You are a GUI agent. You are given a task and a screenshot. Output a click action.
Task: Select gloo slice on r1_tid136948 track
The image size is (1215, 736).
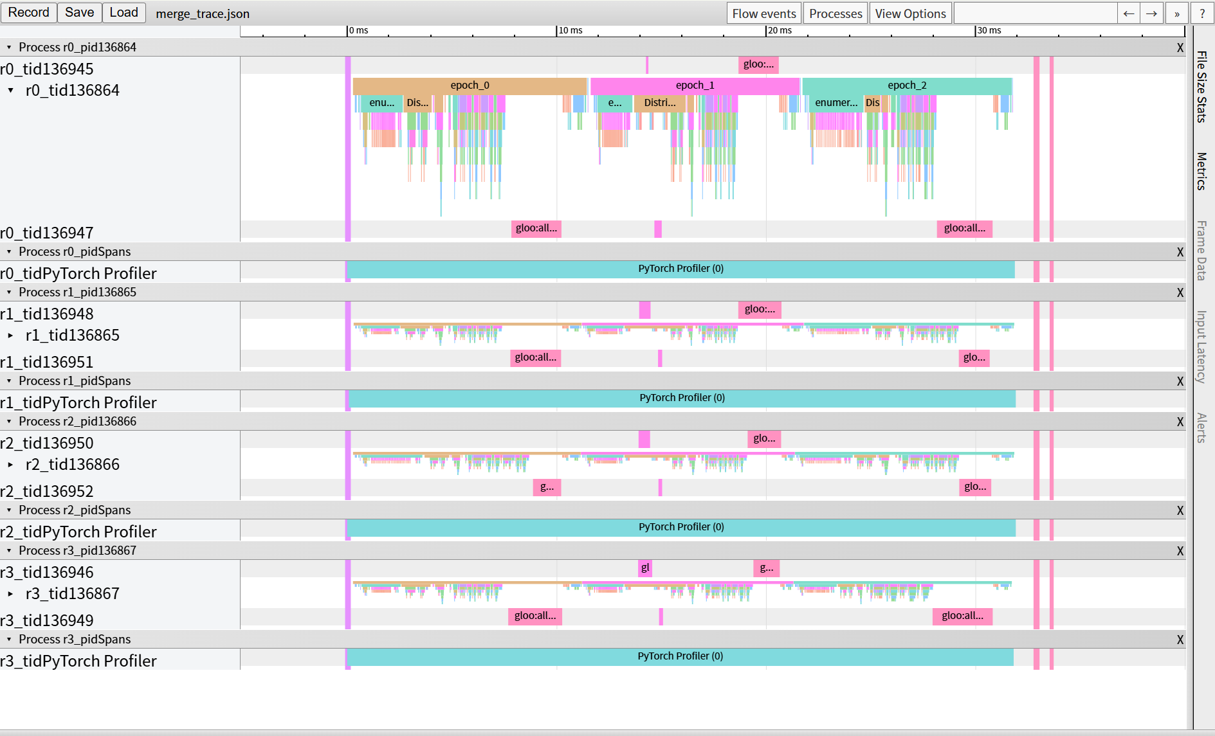click(760, 310)
